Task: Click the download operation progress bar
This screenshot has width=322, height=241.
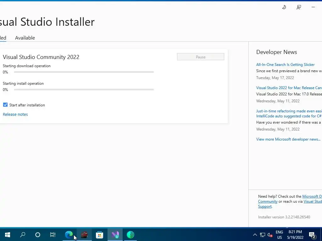Action: (x=84, y=72)
